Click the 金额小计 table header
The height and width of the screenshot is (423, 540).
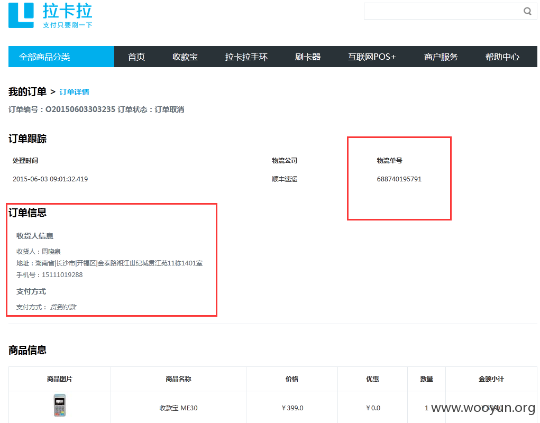[x=491, y=379]
